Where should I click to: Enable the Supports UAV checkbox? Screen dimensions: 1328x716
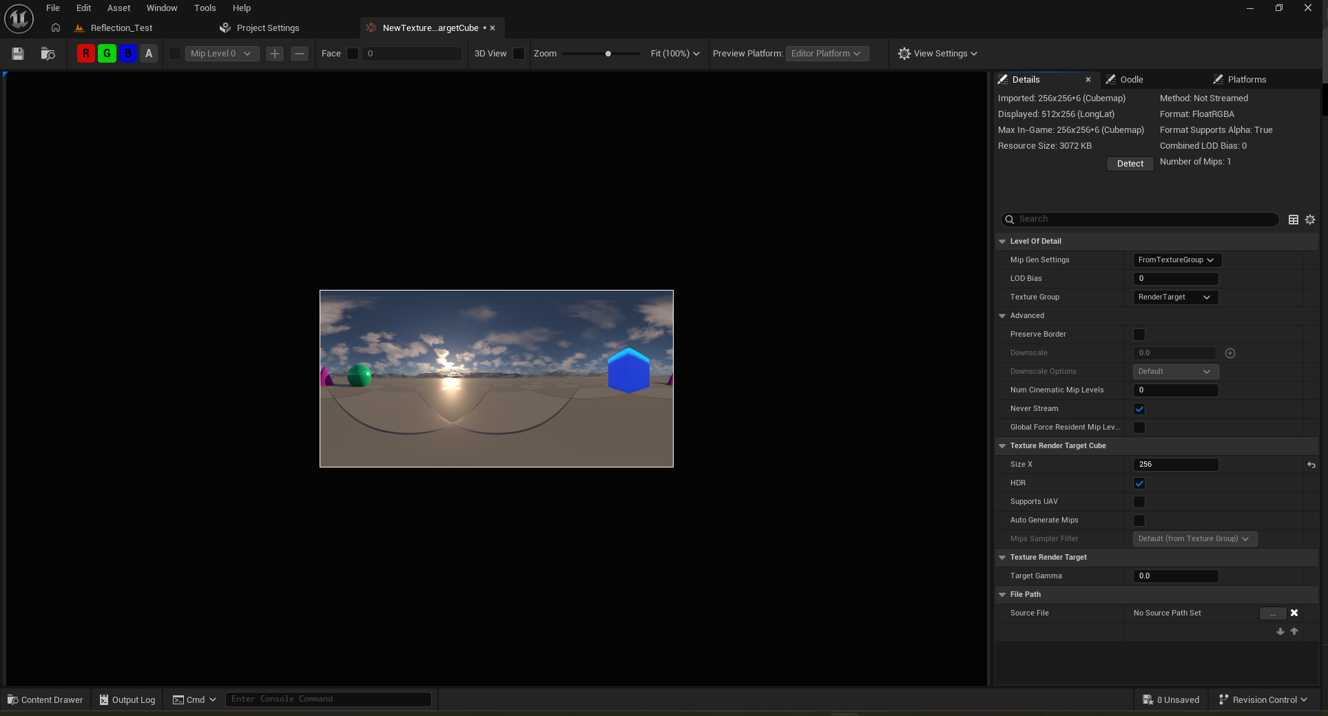(1139, 502)
